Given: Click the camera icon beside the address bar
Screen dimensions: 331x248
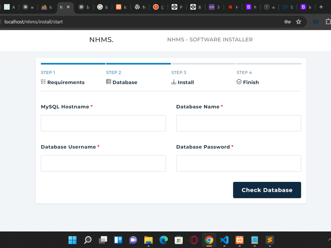Looking at the screenshot, I should pos(316,22).
